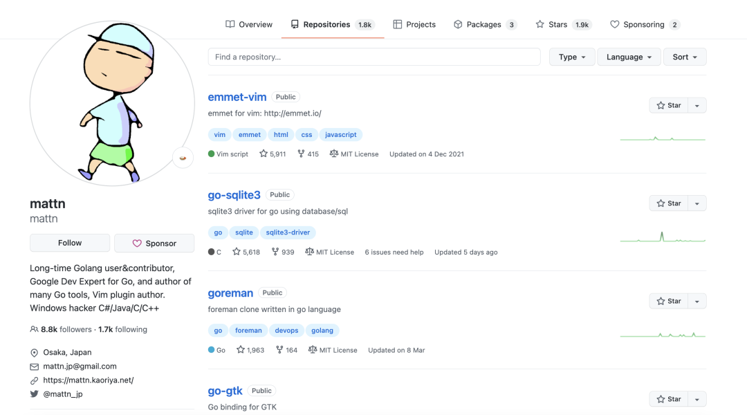The image size is (747, 415).
Task: Click the go-sqlite3 activity sparkline graph
Action: [x=663, y=237]
